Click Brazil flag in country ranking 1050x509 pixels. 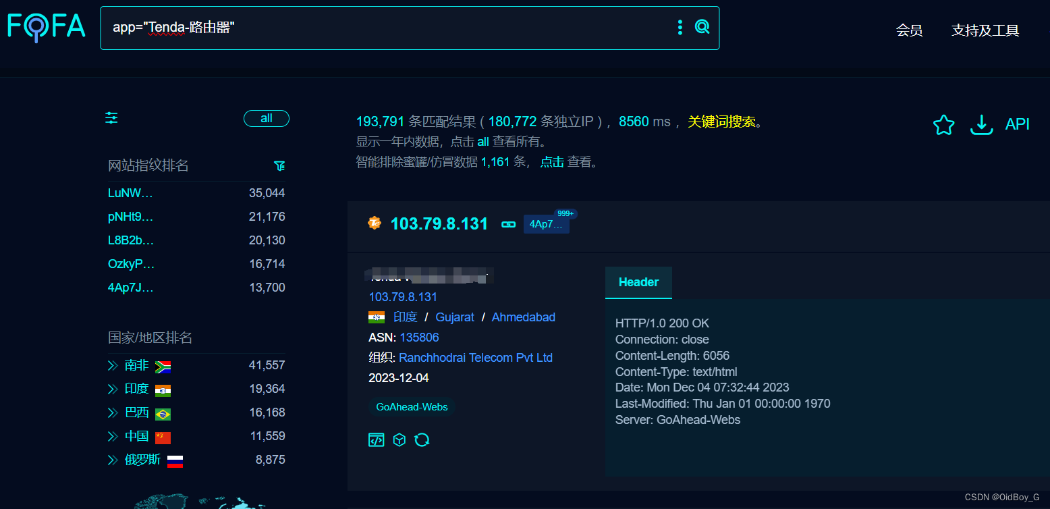[163, 414]
